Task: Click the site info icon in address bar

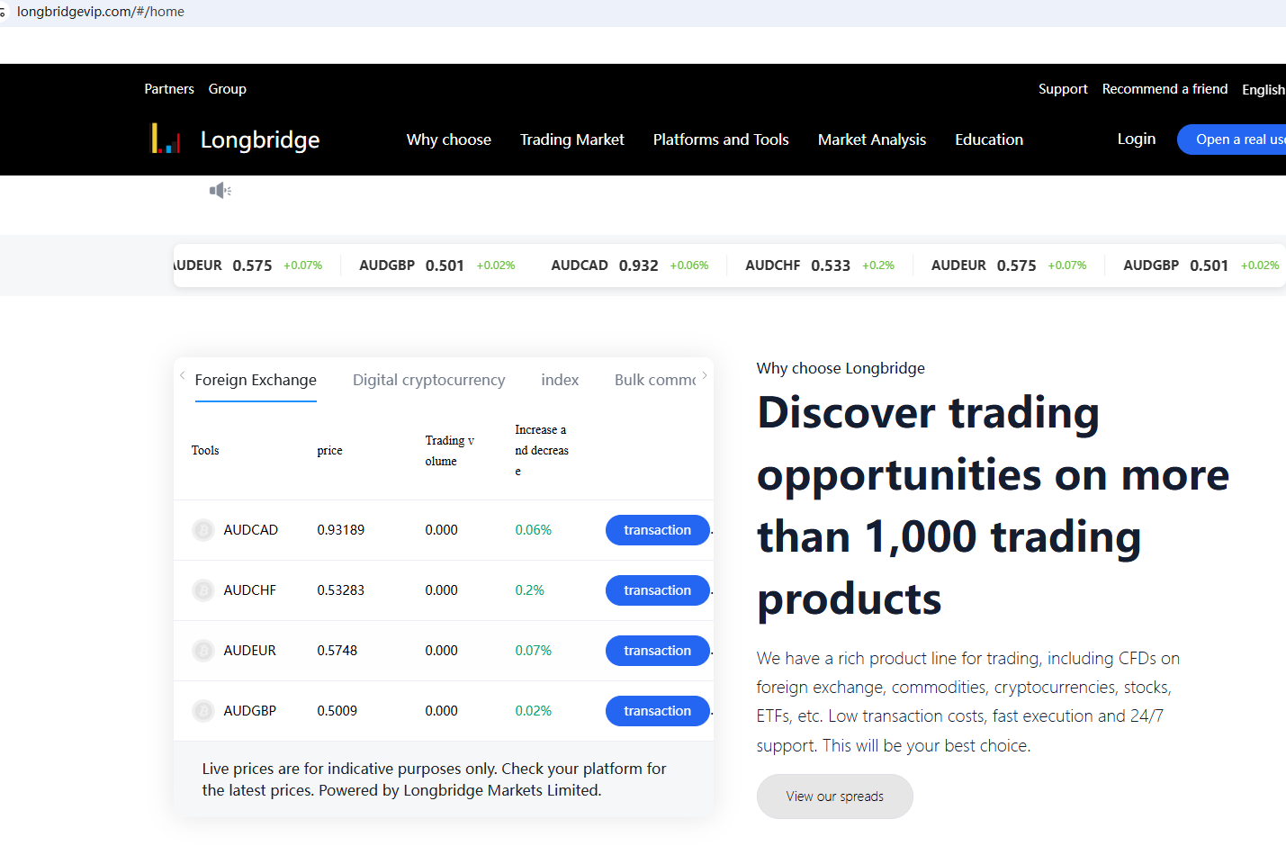Action: click(3, 12)
